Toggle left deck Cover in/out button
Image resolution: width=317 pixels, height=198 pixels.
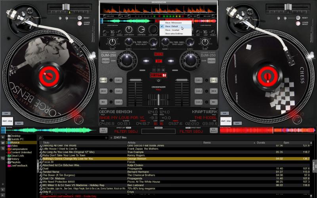click(80, 23)
